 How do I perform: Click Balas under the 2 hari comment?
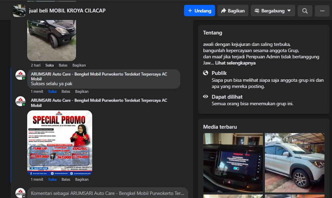pyautogui.click(x=63, y=65)
